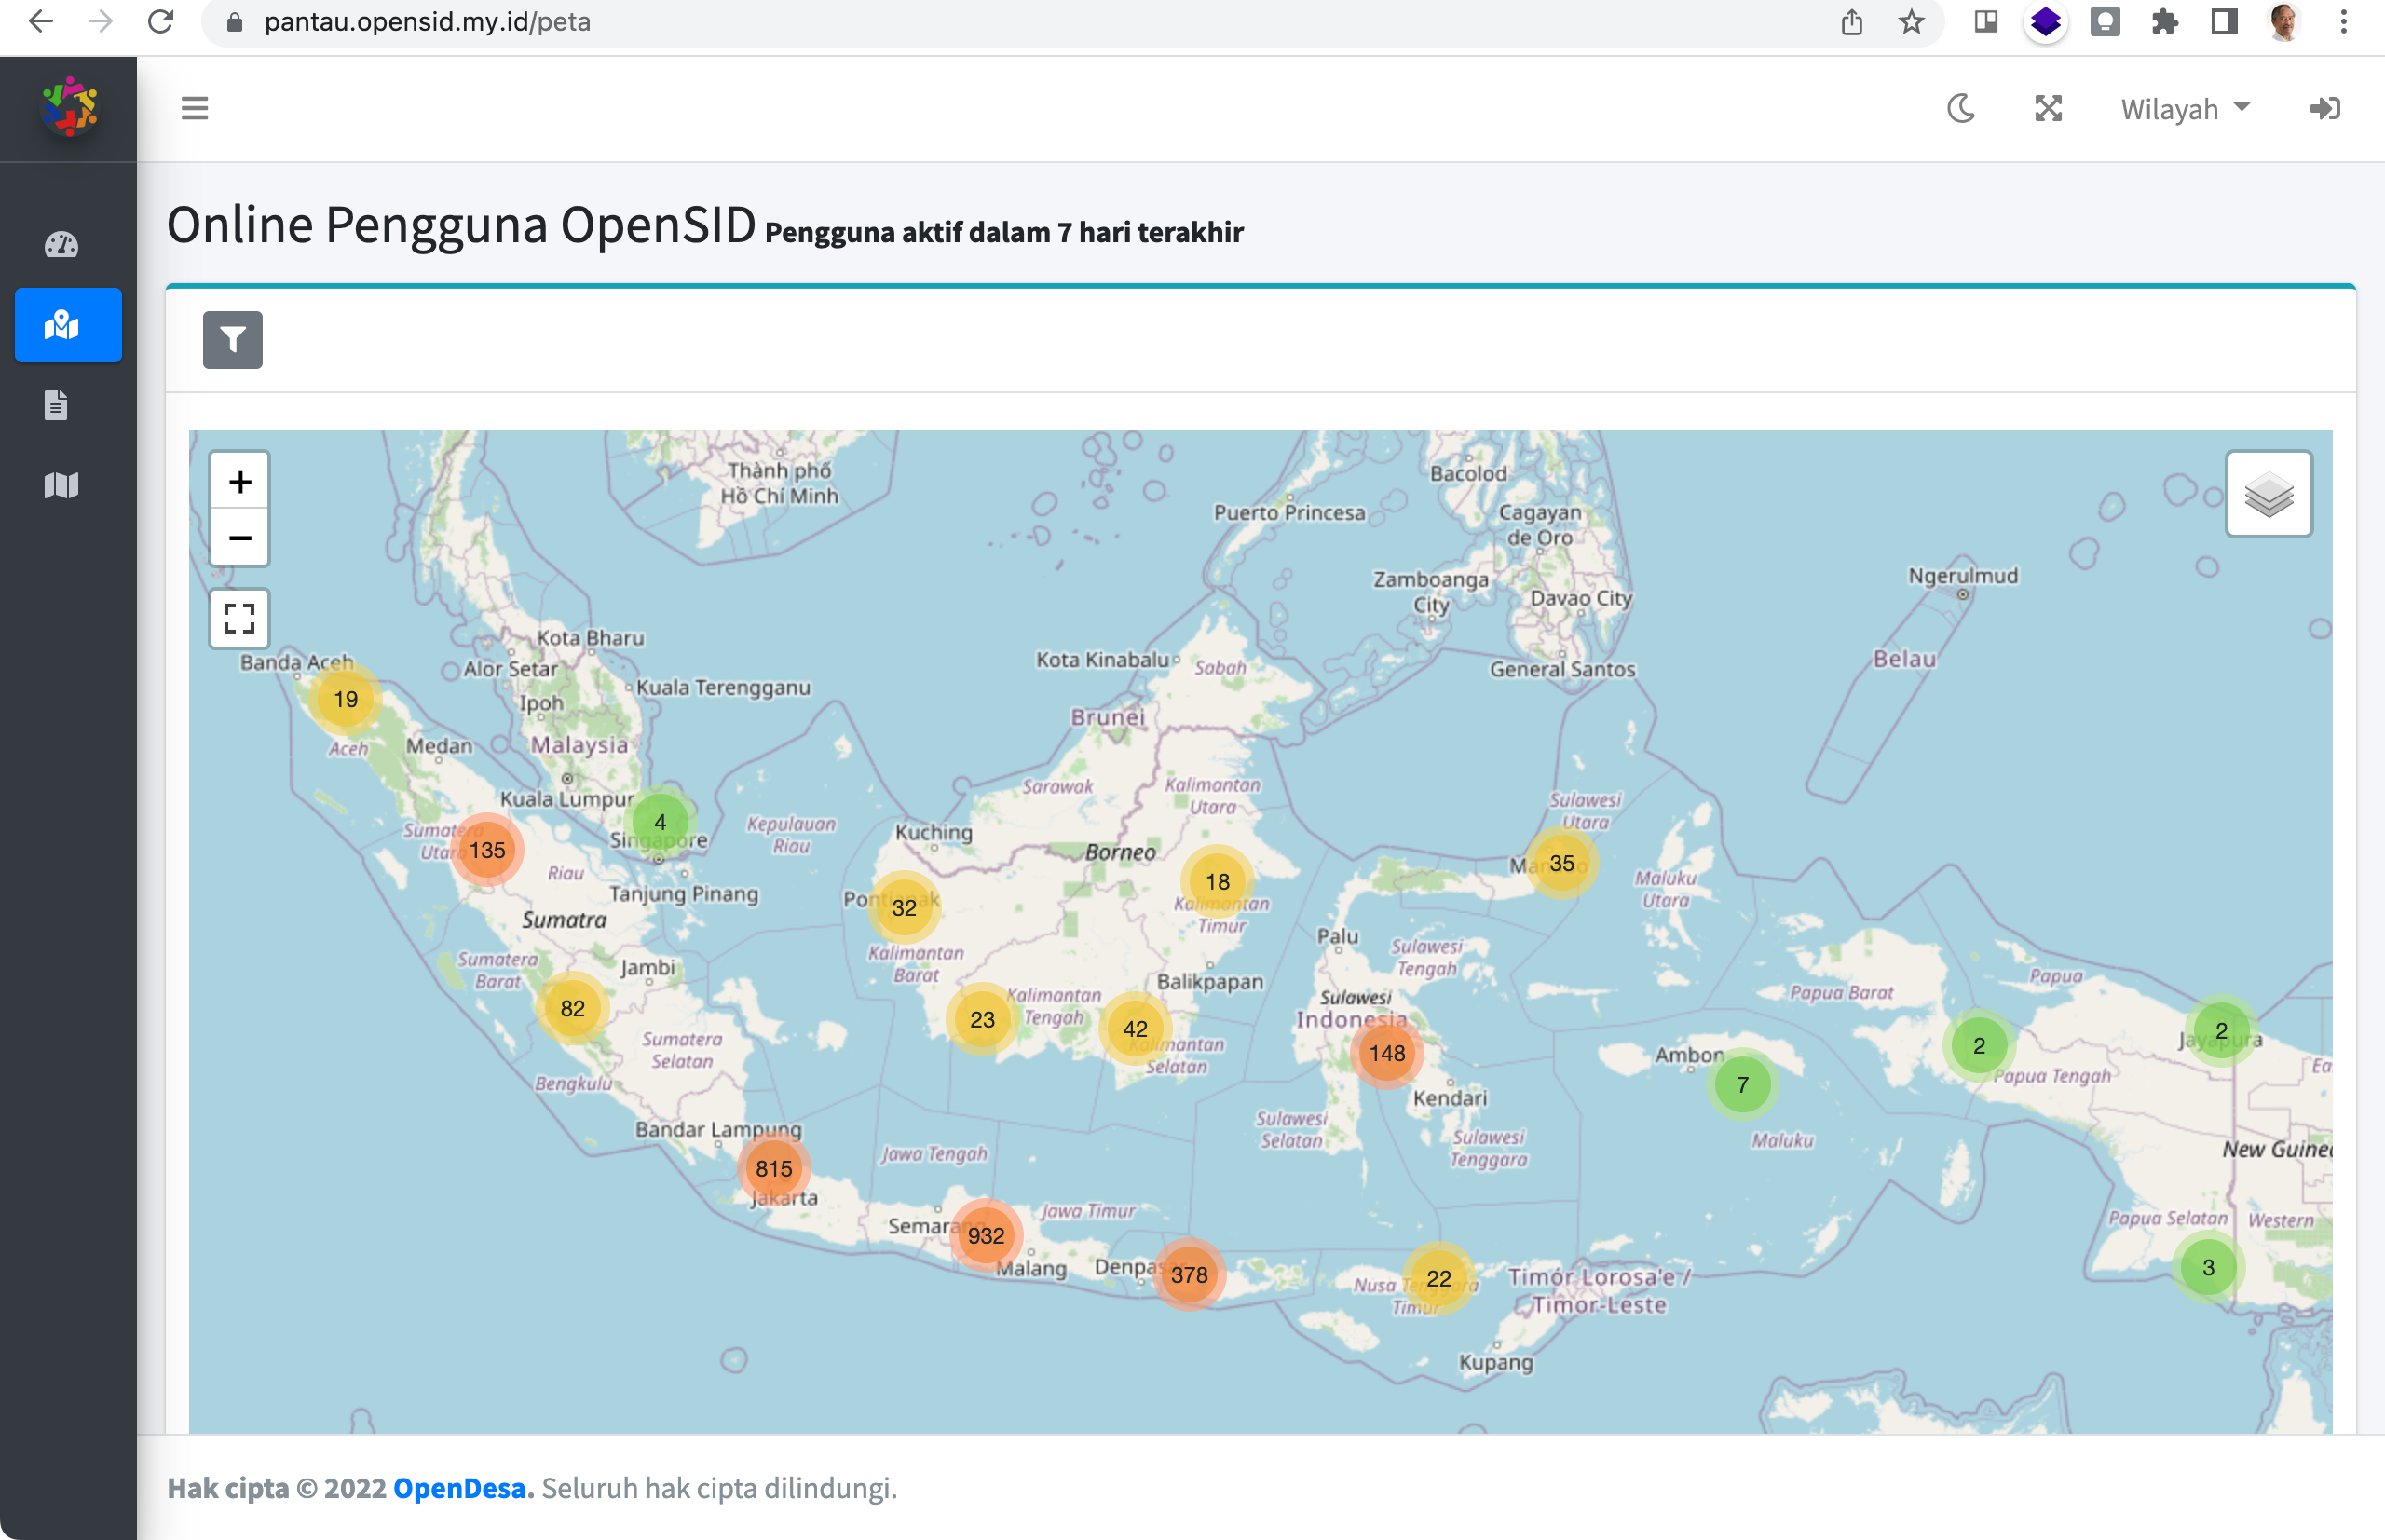Click the 932 user cluster marker near Semarang
Viewport: 2385px width, 1540px height.
(986, 1235)
